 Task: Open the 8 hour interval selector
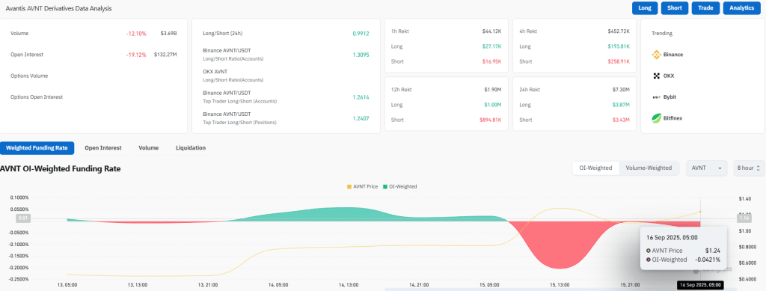point(749,168)
